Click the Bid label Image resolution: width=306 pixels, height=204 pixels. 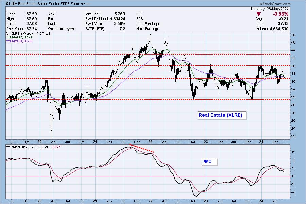(x=51, y=19)
